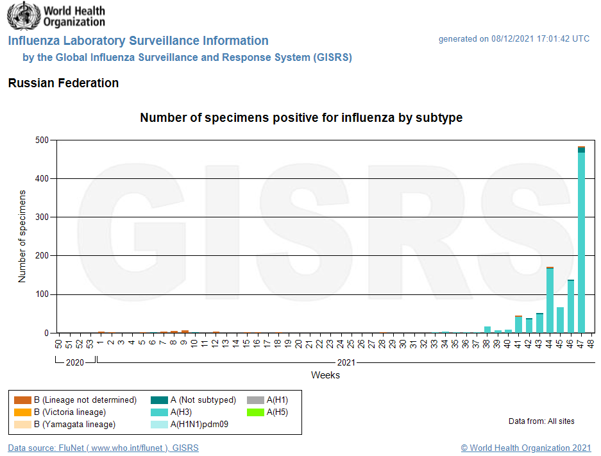
Task: Click the week 44 bar in chart
Action: pyautogui.click(x=550, y=300)
